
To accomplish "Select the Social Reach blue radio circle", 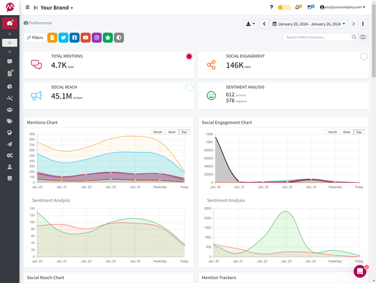I will pos(189,87).
